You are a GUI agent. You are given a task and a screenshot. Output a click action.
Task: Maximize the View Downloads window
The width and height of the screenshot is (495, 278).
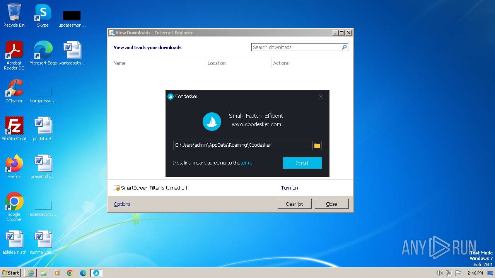click(342, 33)
